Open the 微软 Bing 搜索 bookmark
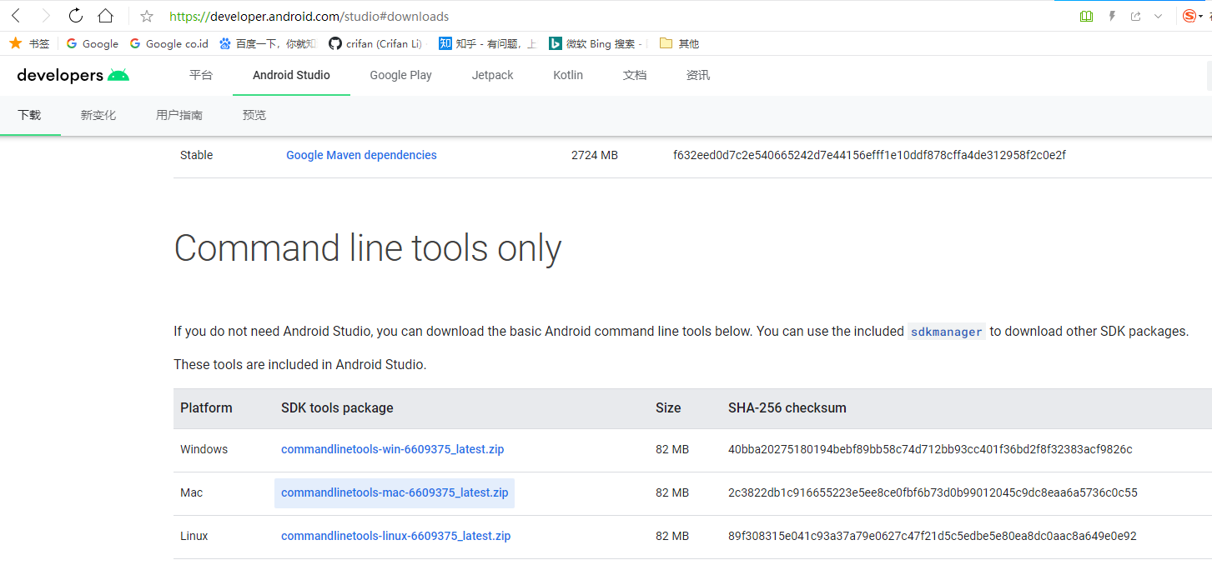This screenshot has height=565, width=1212. pyautogui.click(x=597, y=43)
